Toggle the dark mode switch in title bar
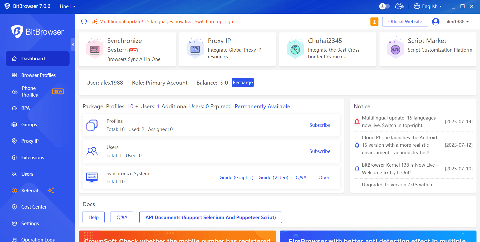Image resolution: width=480 pixels, height=242 pixels. pyautogui.click(x=384, y=6)
